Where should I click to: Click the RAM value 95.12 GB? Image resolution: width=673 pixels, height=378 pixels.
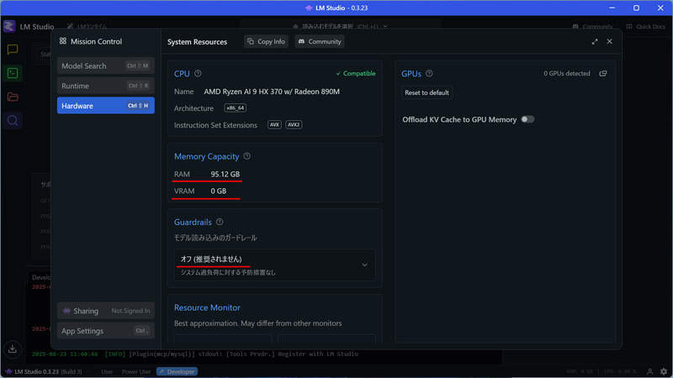click(x=225, y=174)
